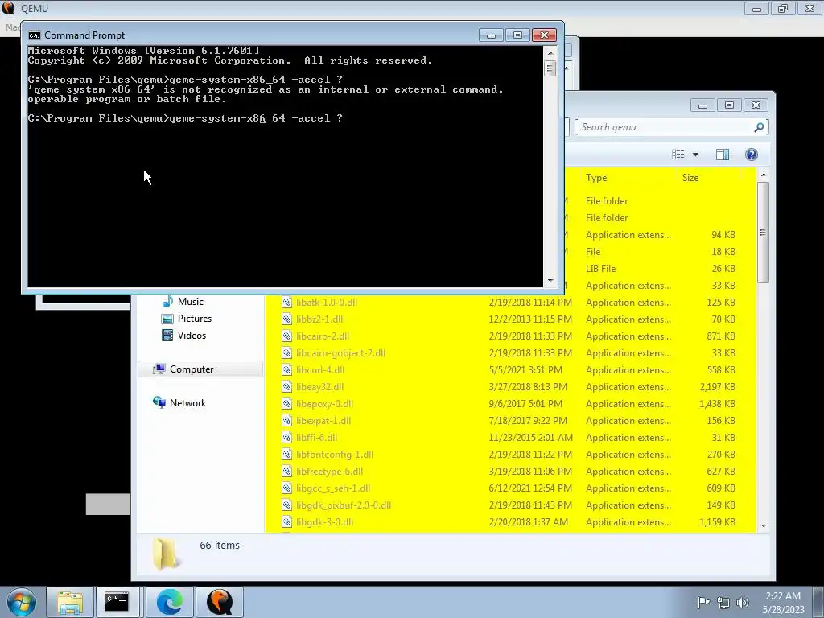The image size is (824, 618).
Task: Select file libbz2-1.dll
Action: coord(319,319)
